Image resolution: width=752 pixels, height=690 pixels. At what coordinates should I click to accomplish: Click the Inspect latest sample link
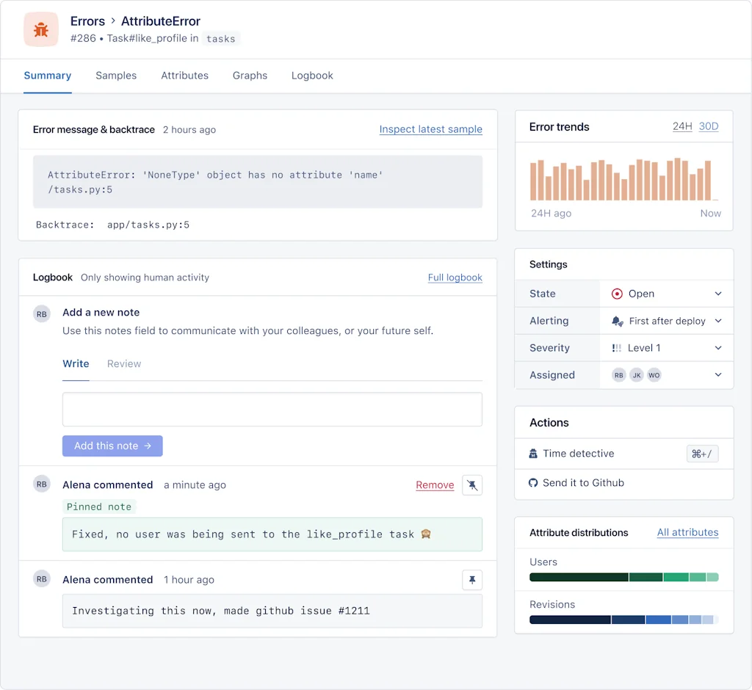pos(430,129)
